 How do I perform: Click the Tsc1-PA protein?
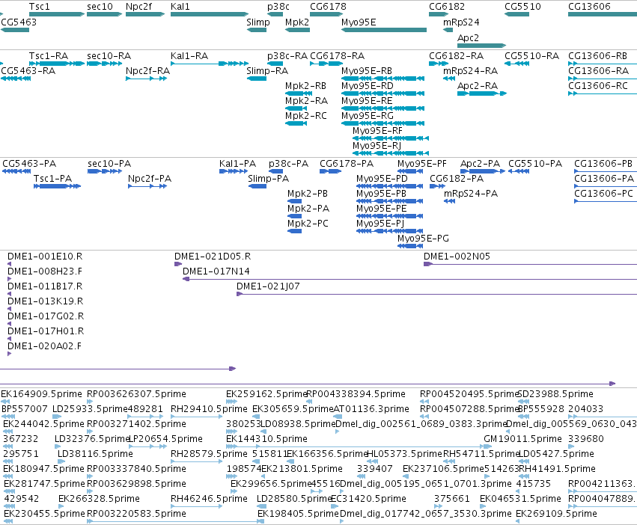58,186
